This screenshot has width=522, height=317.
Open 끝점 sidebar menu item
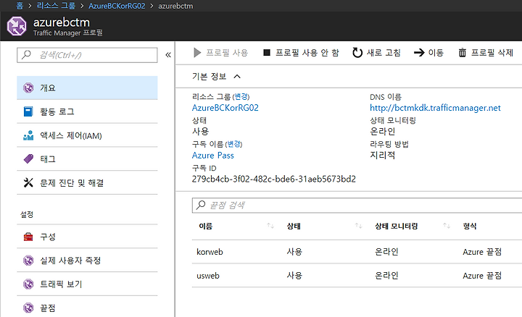point(87,308)
